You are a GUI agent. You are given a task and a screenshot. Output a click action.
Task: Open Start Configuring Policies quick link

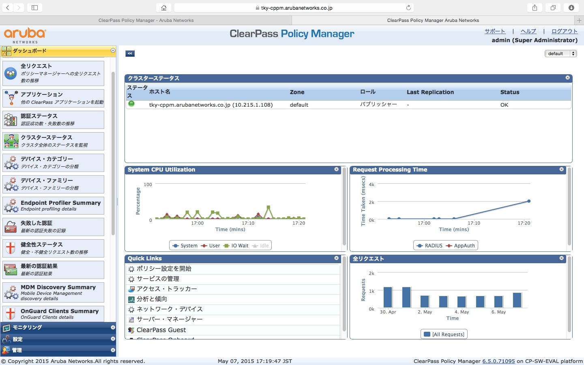click(164, 268)
